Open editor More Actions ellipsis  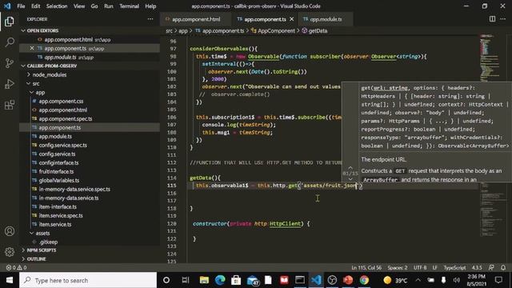[503, 19]
